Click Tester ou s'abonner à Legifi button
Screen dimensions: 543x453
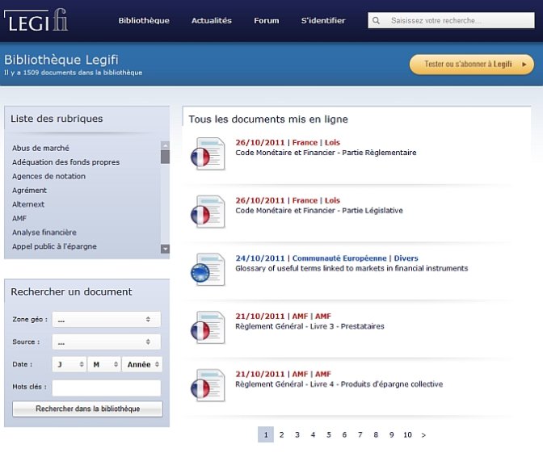click(471, 65)
